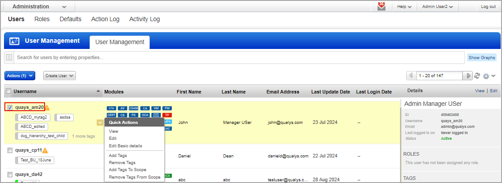The width and height of the screenshot is (502, 183).
Task: Toggle the select-all checkbox in Username header
Action: coord(9,91)
